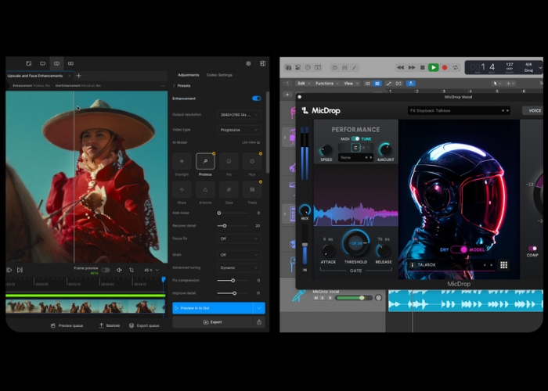Switch to side-by-side view layout icon
The image size is (548, 391).
pos(70,63)
